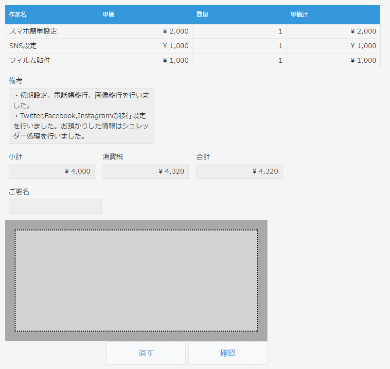
Task: Select the 数量 cell in スマホ簡単設定 row
Action: (240, 31)
